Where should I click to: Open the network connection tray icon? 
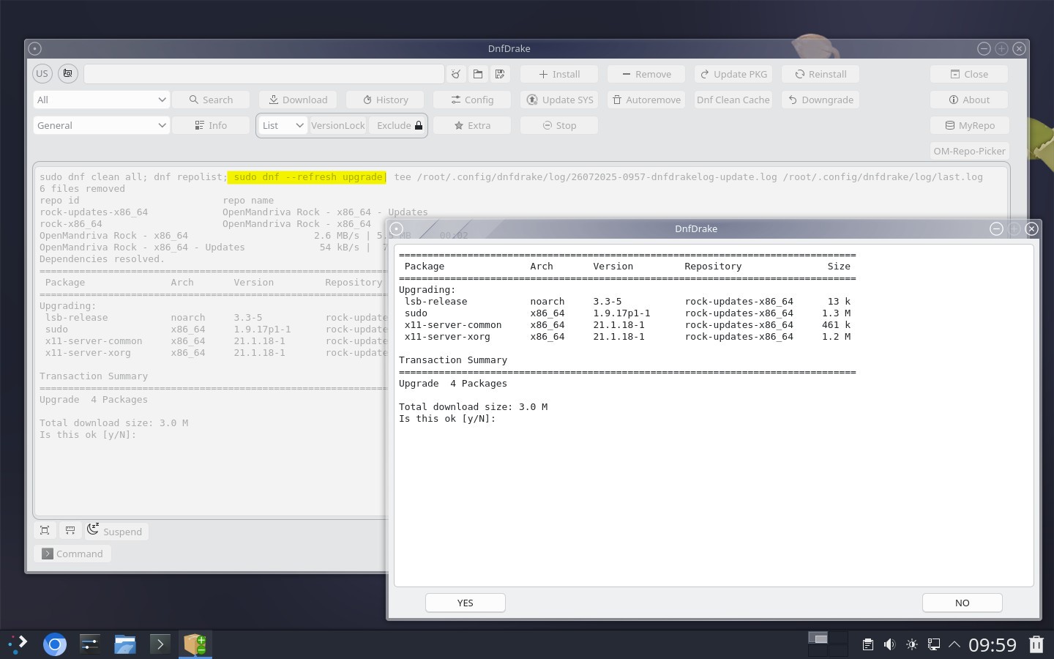click(934, 644)
